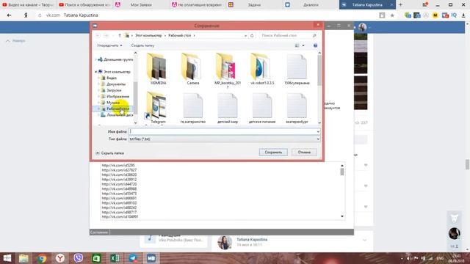Toggle Скрыть папки to hide folders

[x=109, y=153]
